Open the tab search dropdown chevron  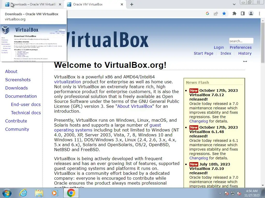[234, 4]
